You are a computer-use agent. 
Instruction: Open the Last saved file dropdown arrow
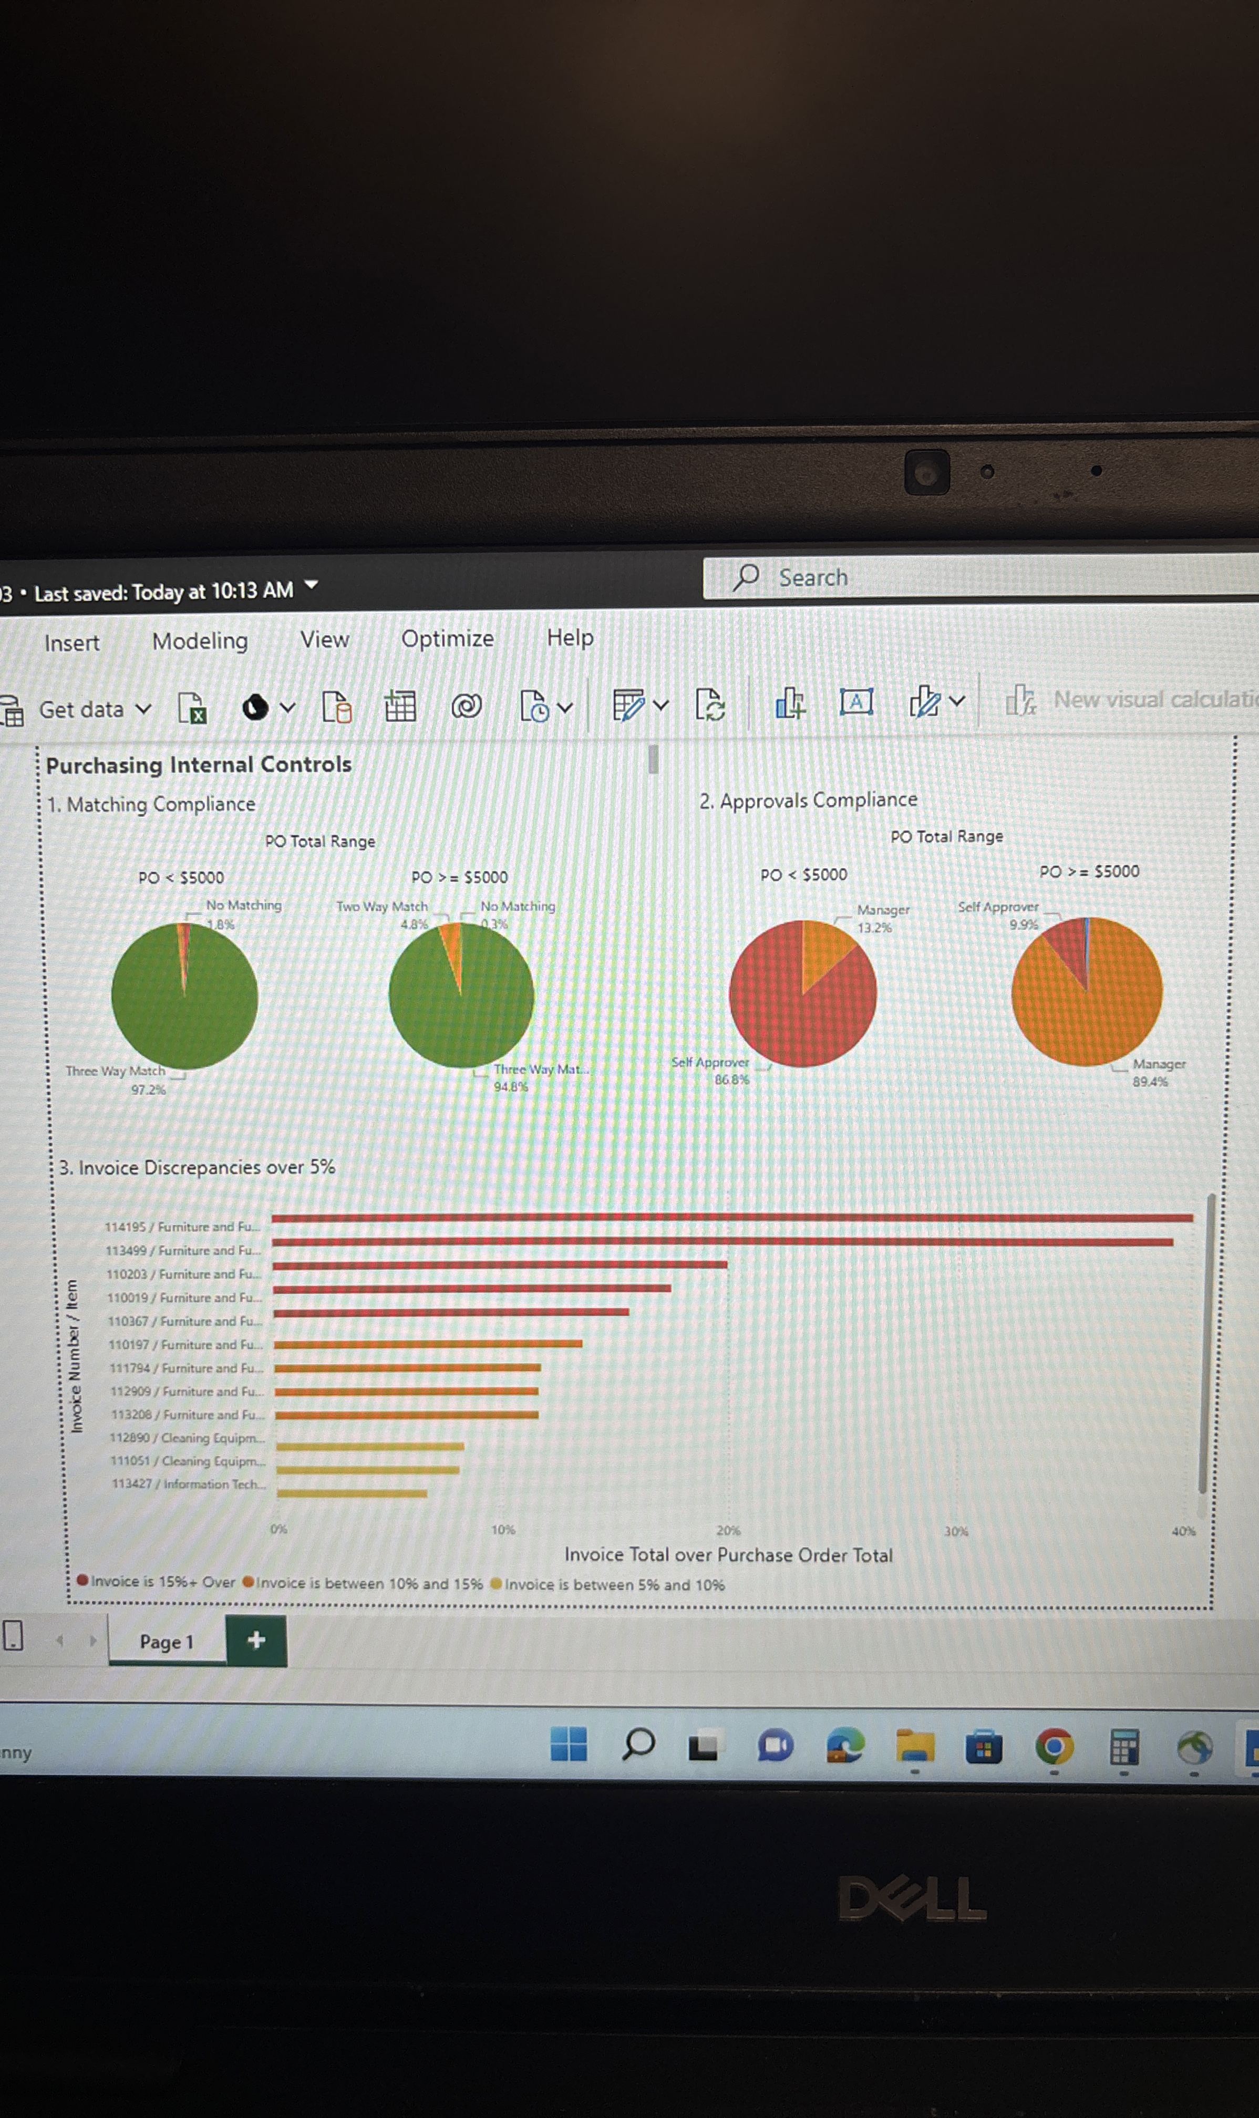[312, 585]
